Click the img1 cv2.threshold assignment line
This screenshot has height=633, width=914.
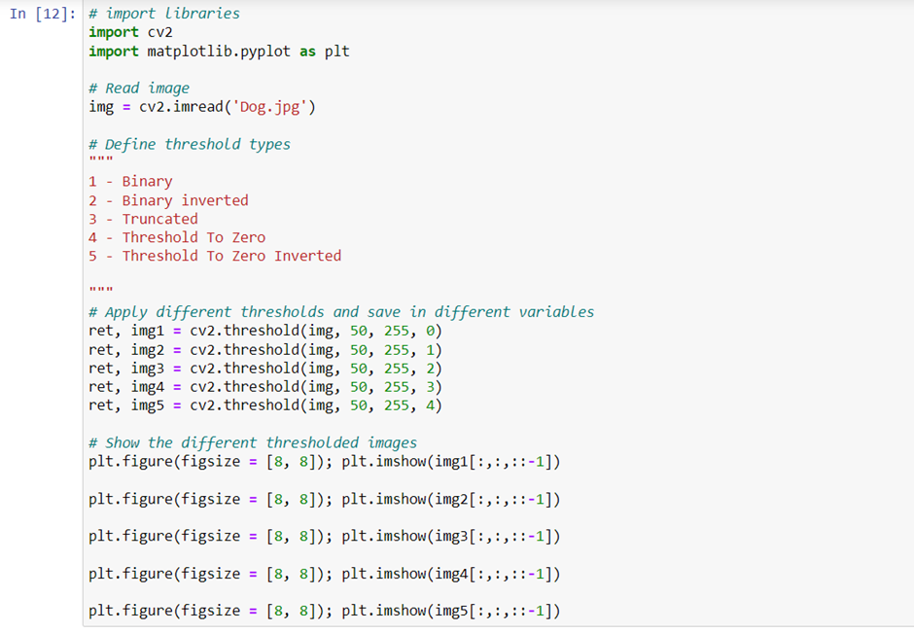(x=265, y=331)
